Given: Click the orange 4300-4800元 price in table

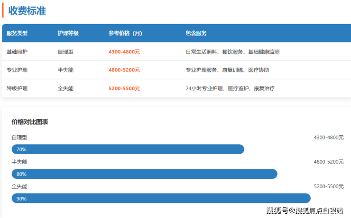Looking at the screenshot, I should click(124, 52).
